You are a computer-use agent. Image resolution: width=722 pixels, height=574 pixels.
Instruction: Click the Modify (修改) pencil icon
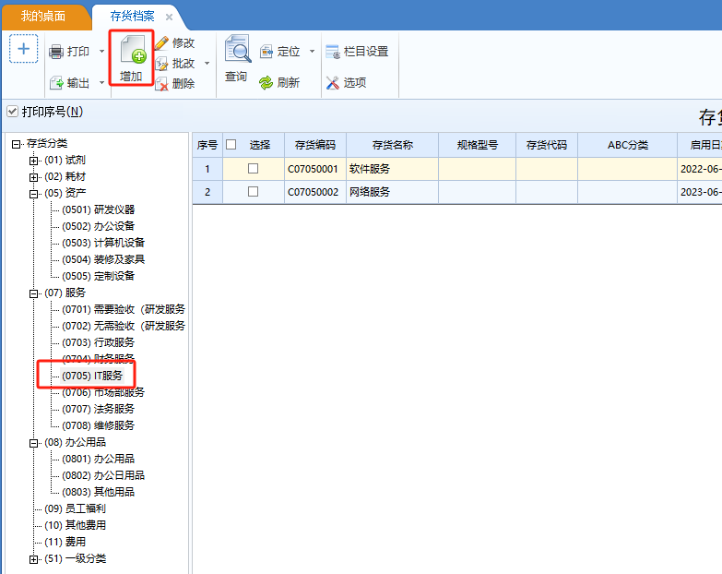tap(161, 43)
